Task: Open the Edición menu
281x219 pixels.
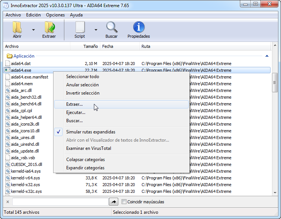Action: click(34, 15)
